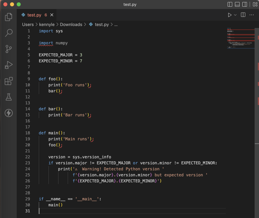259x218 pixels.
Task: Toggle the primary side bar visibility
Action: click(x=230, y=5)
